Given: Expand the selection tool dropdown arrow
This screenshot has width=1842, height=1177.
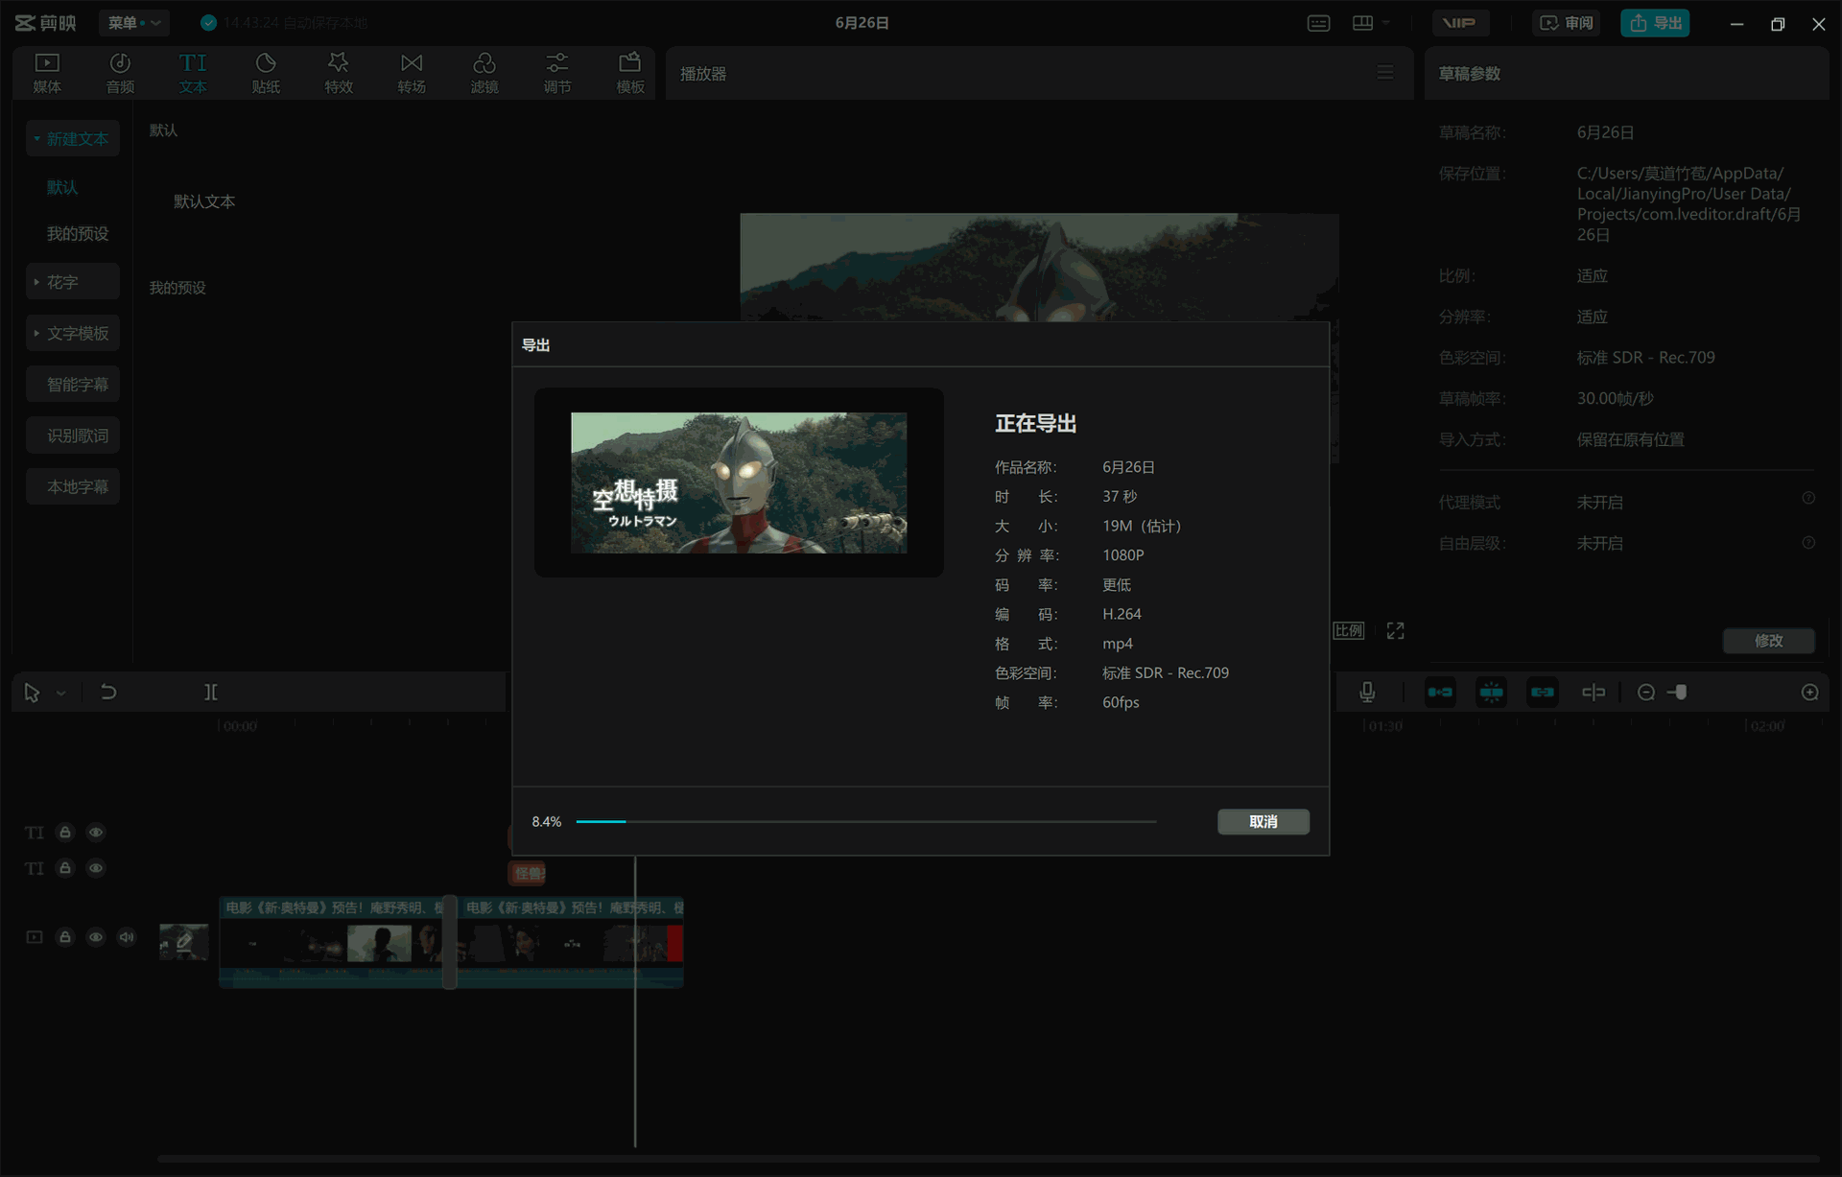Looking at the screenshot, I should click(60, 693).
